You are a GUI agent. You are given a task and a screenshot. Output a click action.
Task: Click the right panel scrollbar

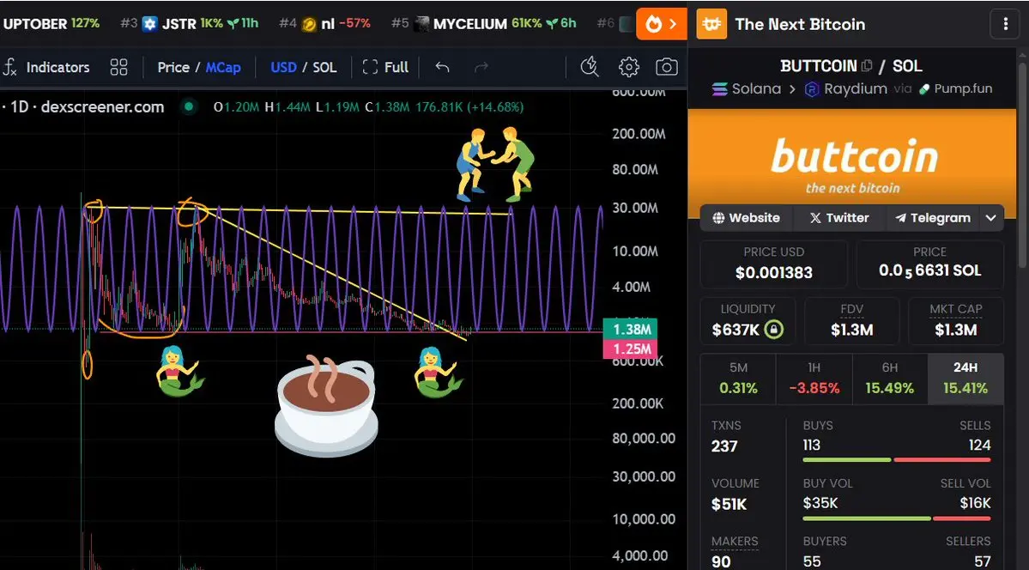click(x=1022, y=164)
